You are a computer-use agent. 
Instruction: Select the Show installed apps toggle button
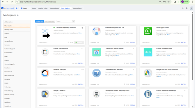(49, 21)
